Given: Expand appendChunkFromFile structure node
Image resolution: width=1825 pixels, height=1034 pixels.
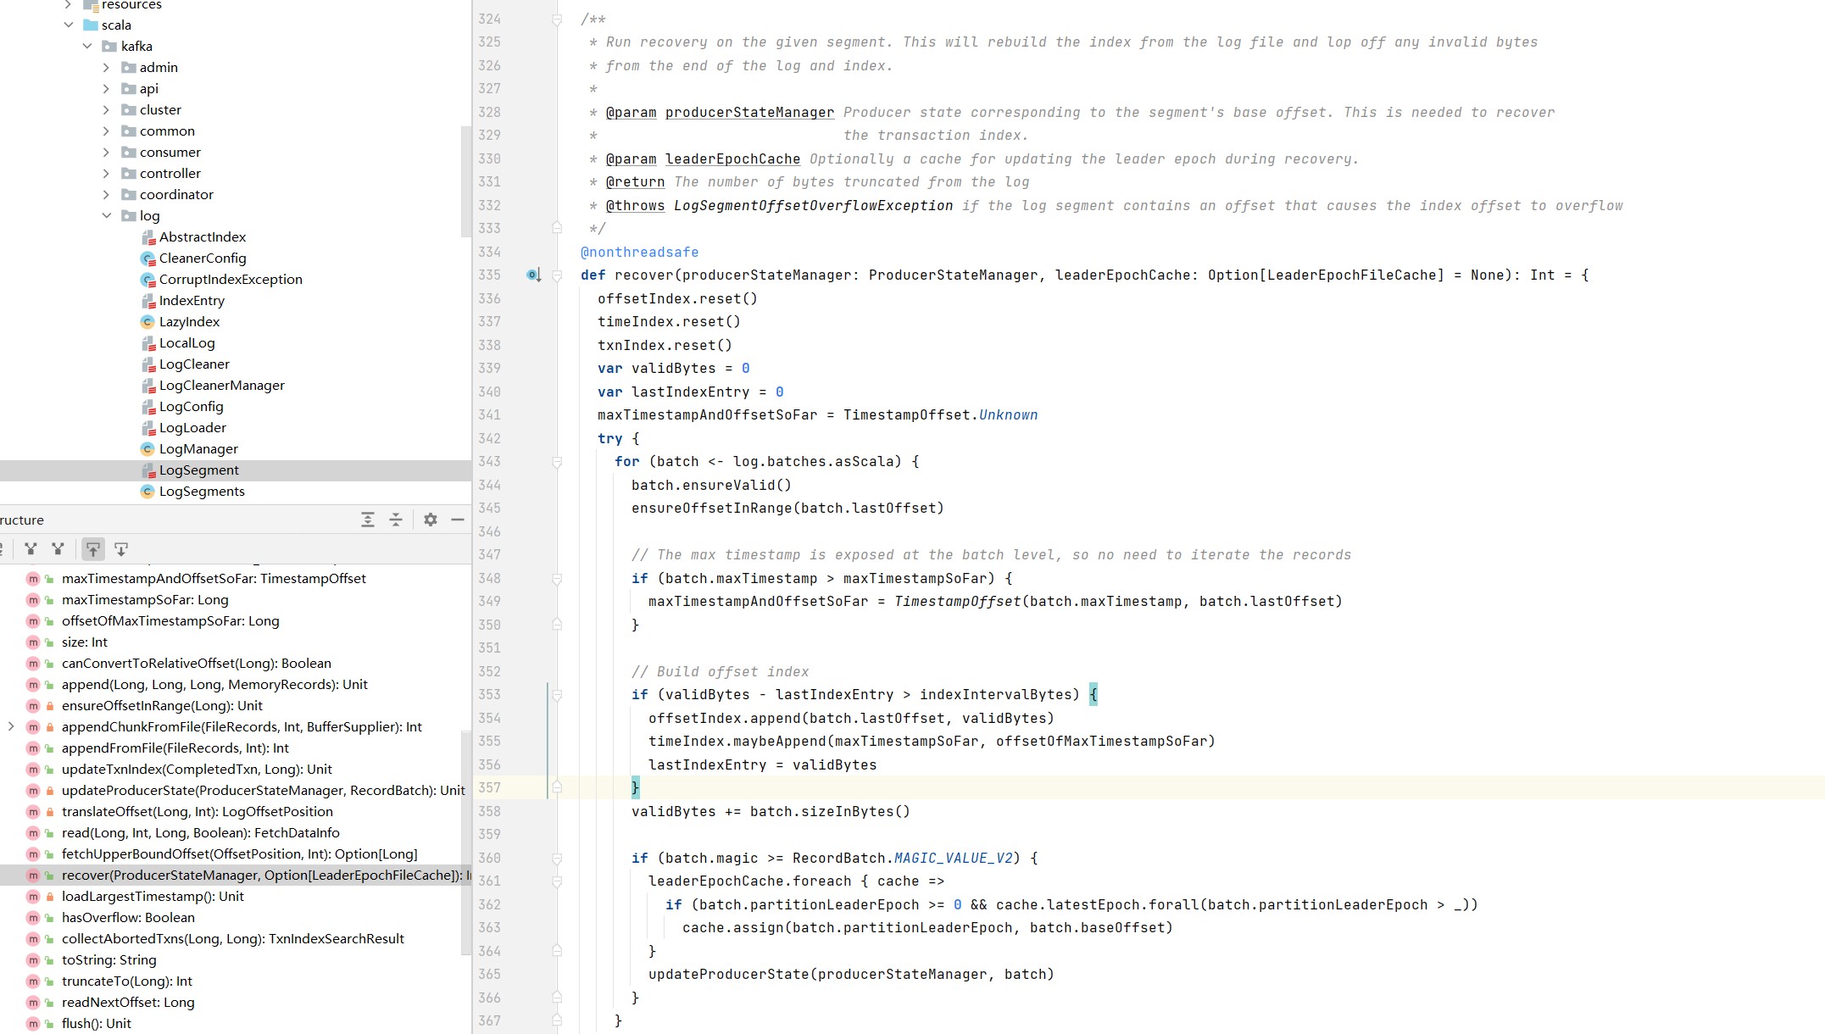Looking at the screenshot, I should (11, 726).
